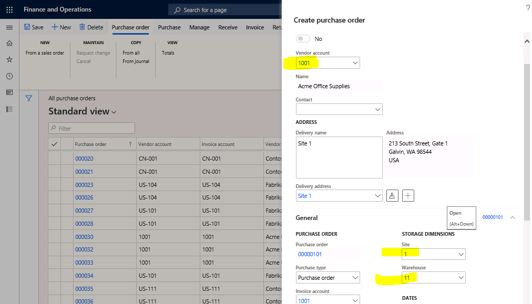532x304 pixels.
Task: Select the check mark column header in grid
Action: pos(54,143)
